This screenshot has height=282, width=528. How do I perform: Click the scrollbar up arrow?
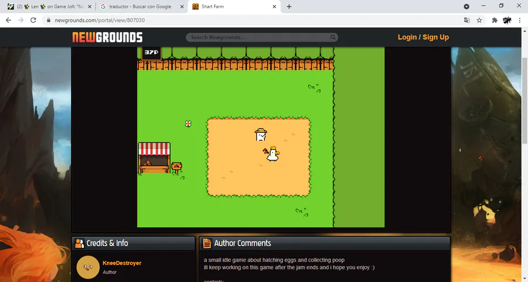524,31
